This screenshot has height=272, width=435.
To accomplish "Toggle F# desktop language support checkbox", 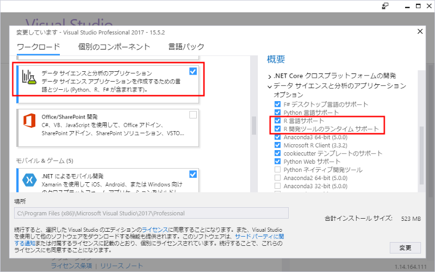I will click(277, 104).
